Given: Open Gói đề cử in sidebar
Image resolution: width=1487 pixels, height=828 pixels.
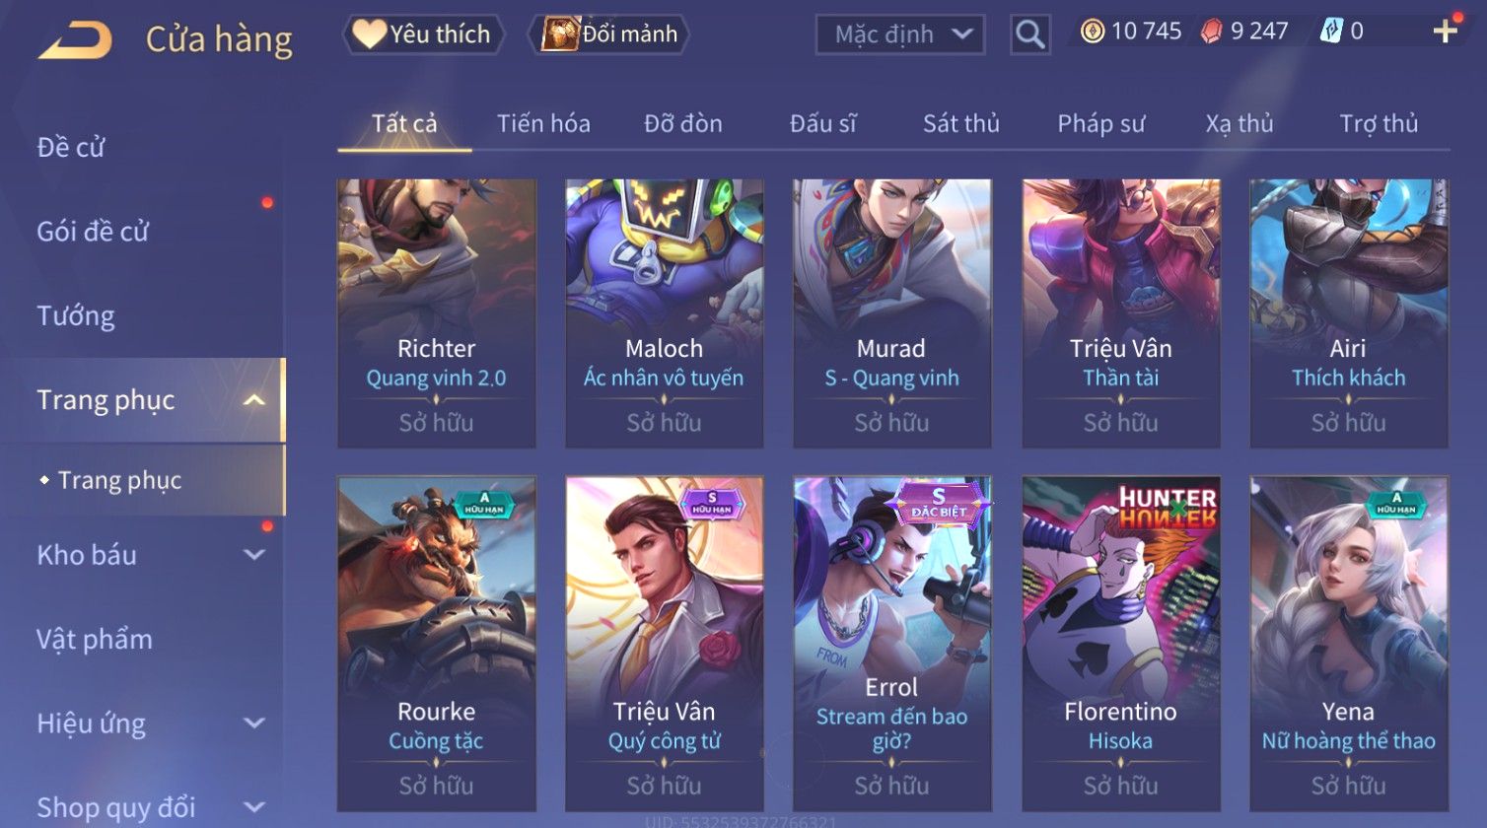Looking at the screenshot, I should 93,232.
